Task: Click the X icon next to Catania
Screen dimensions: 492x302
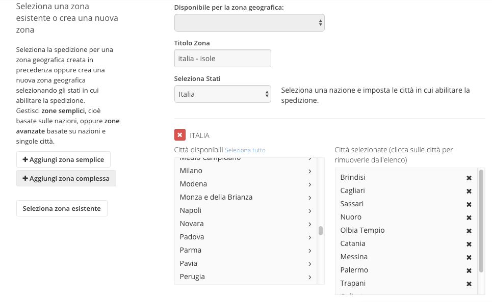Action: coord(469,244)
